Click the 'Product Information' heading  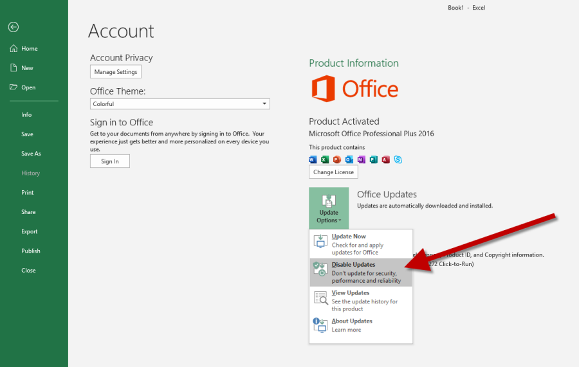click(x=354, y=63)
